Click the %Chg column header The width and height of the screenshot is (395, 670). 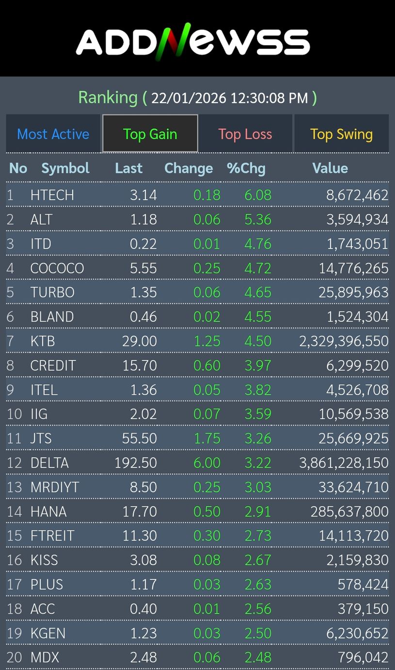pos(246,168)
